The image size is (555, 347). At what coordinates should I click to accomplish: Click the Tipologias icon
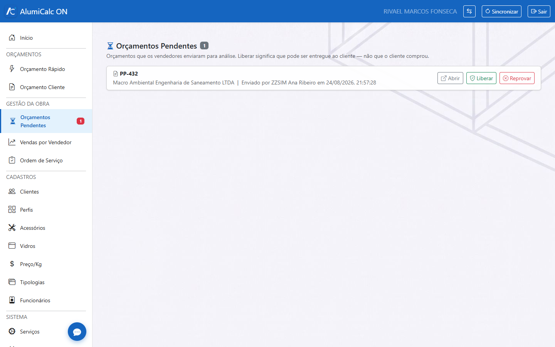pos(12,282)
